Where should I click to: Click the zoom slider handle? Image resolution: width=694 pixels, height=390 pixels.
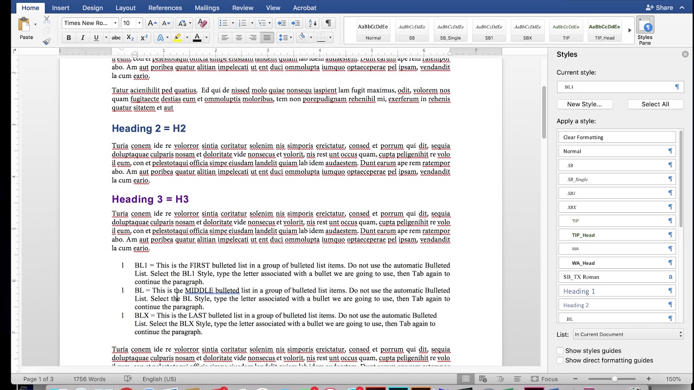pos(613,379)
